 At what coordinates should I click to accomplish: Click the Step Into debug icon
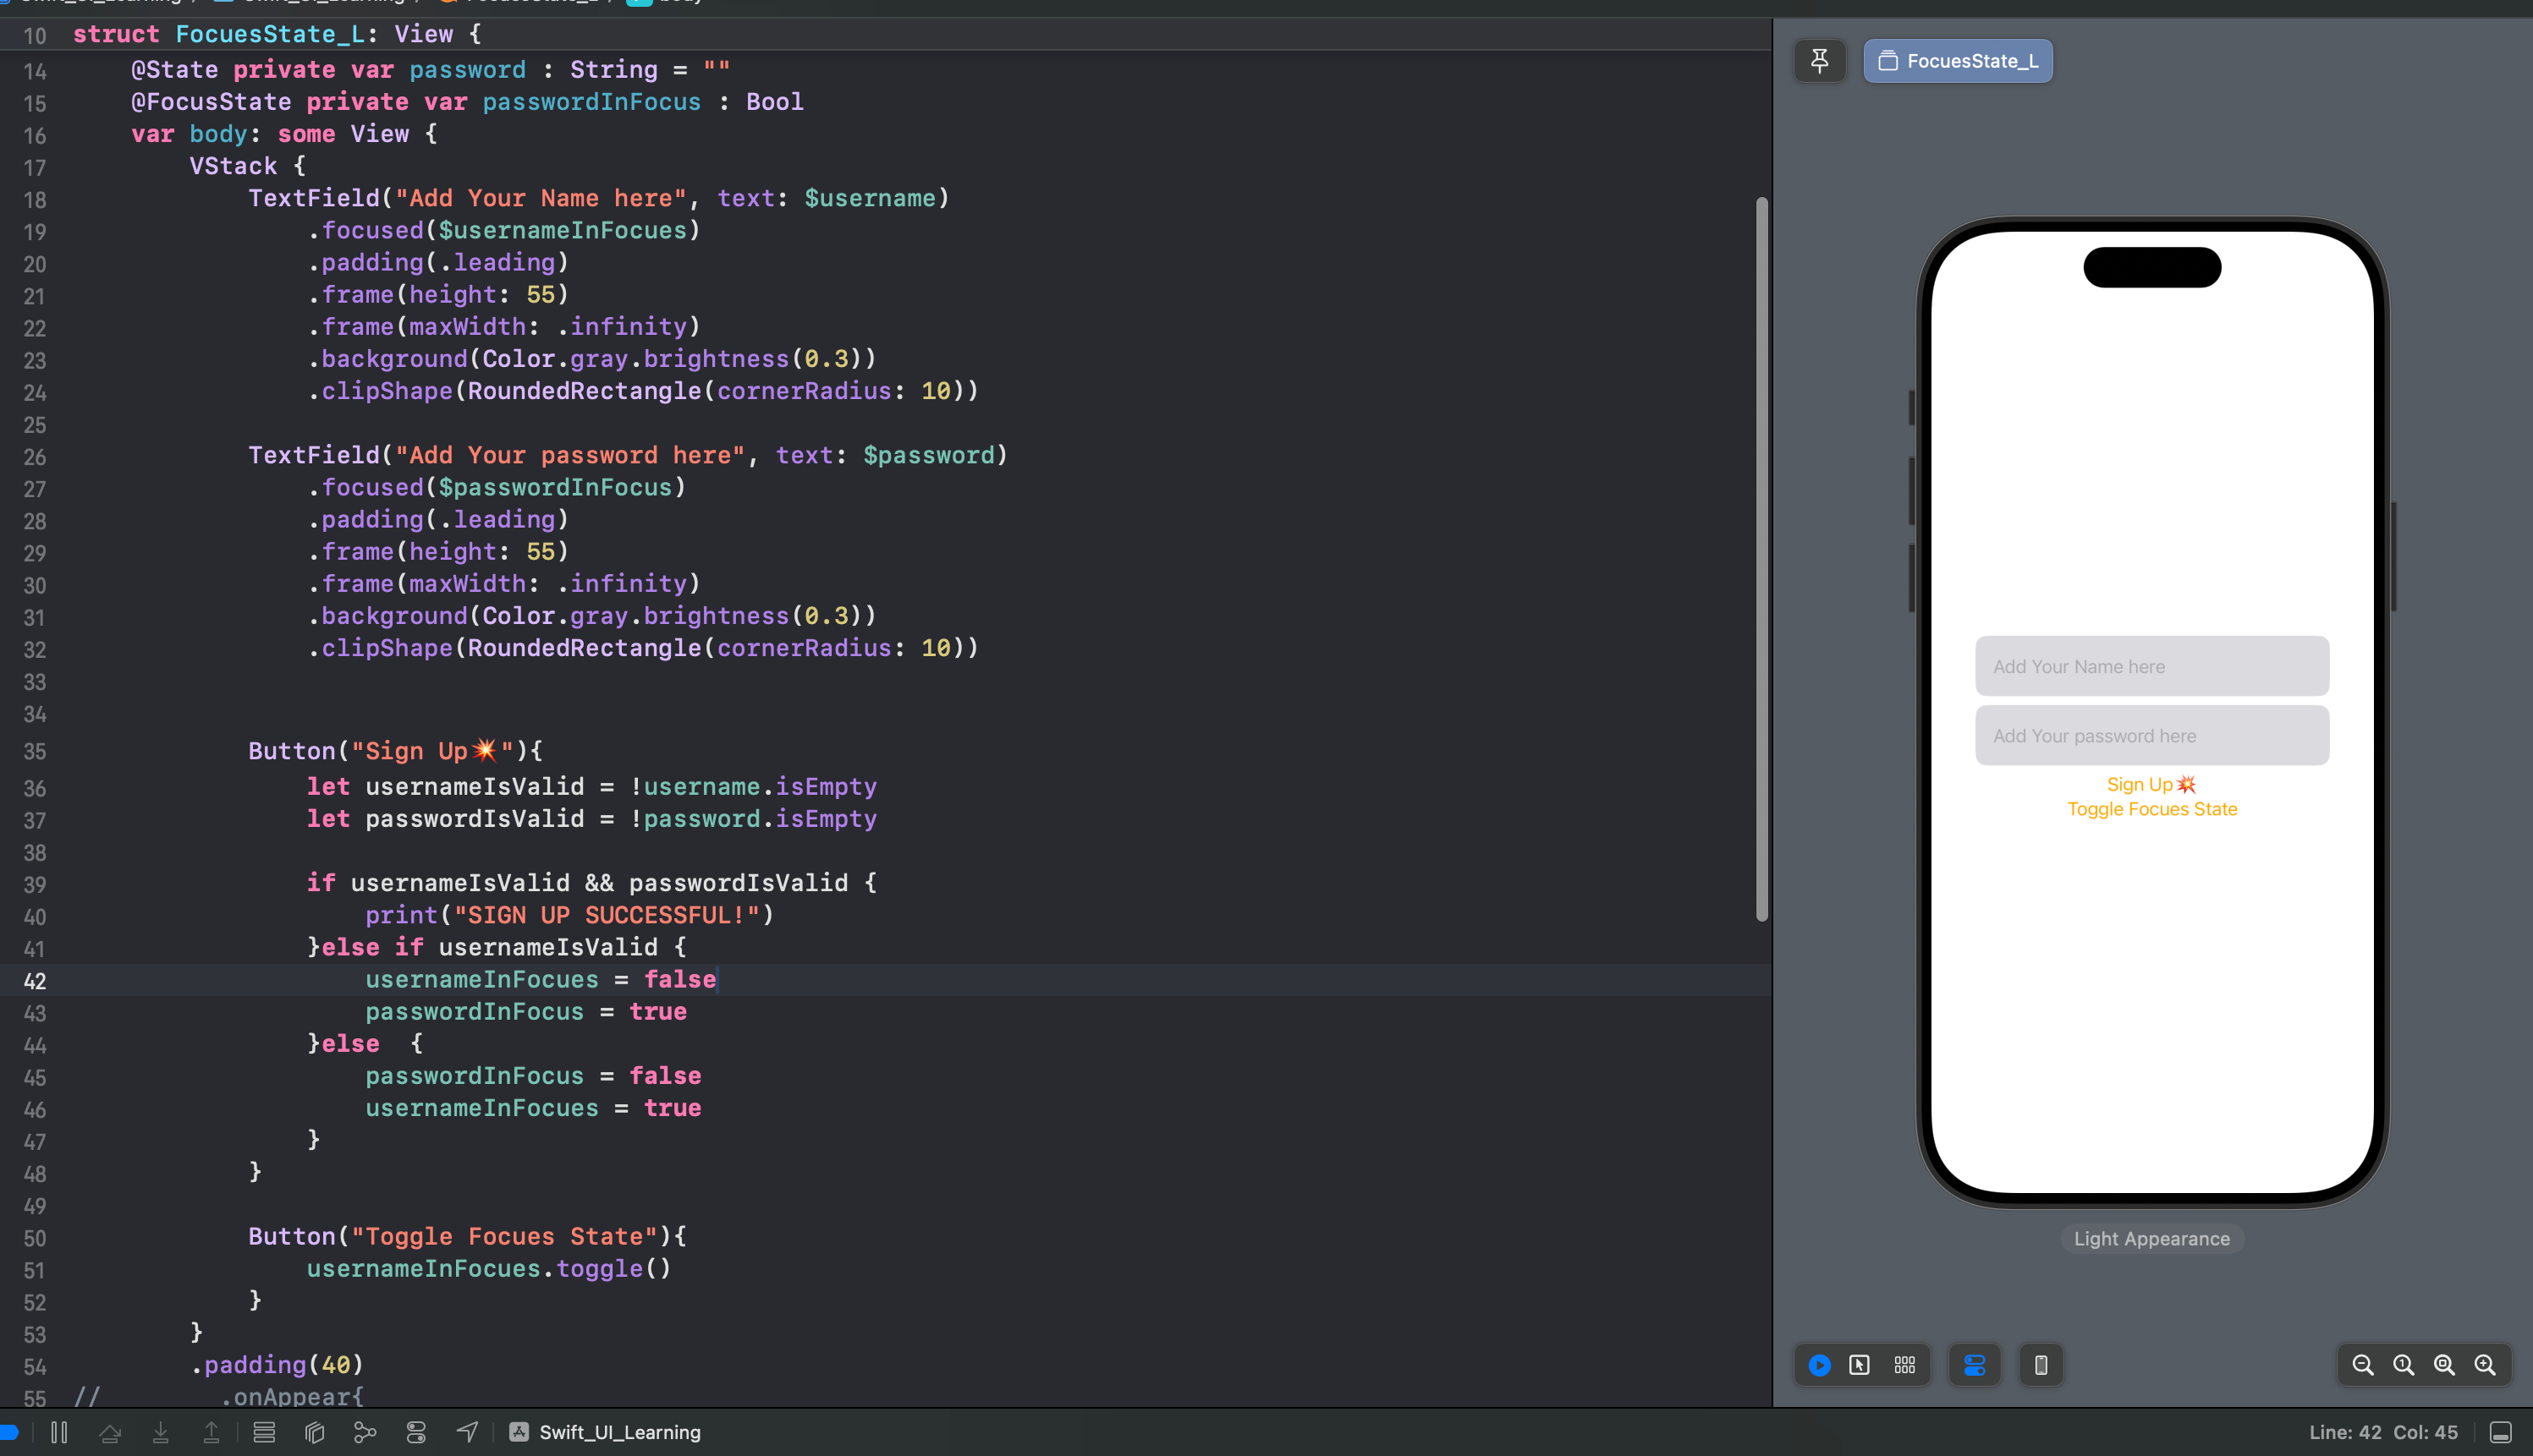[x=160, y=1432]
